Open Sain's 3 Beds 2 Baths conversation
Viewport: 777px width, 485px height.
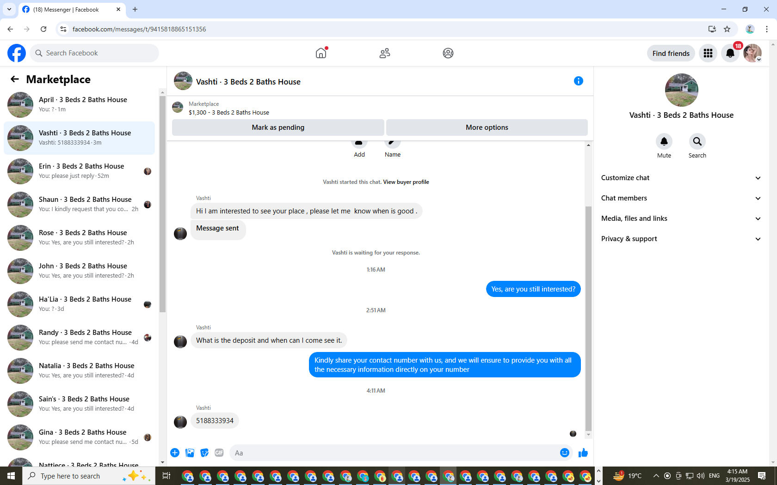pos(80,404)
